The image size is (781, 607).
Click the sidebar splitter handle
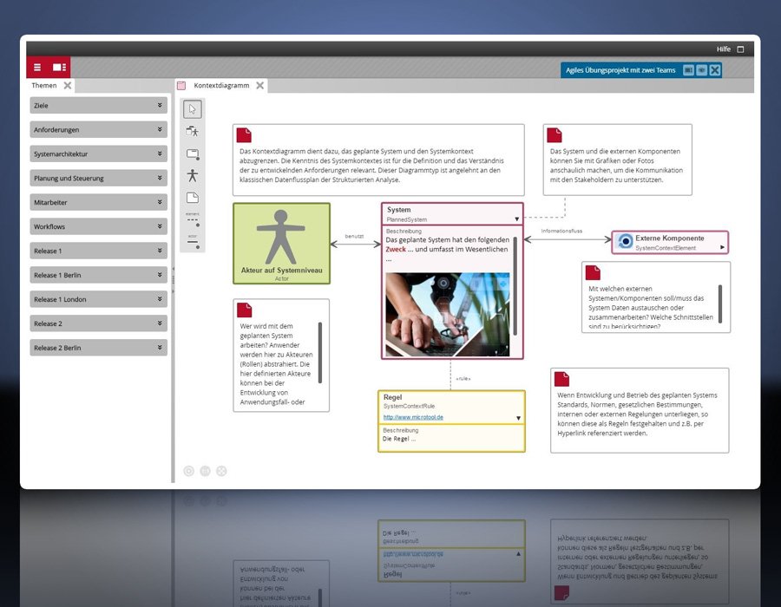click(173, 281)
